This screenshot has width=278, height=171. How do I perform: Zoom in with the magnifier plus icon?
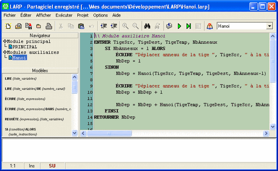(125, 26)
